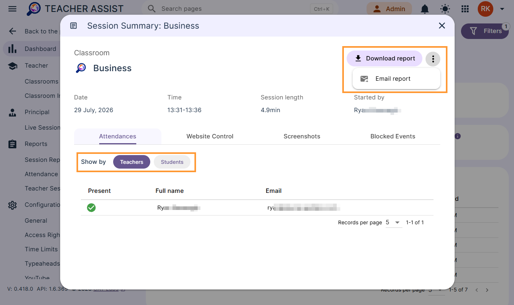The image size is (514, 305).
Task: Toggle the three-dot more options menu
Action: [x=433, y=59]
